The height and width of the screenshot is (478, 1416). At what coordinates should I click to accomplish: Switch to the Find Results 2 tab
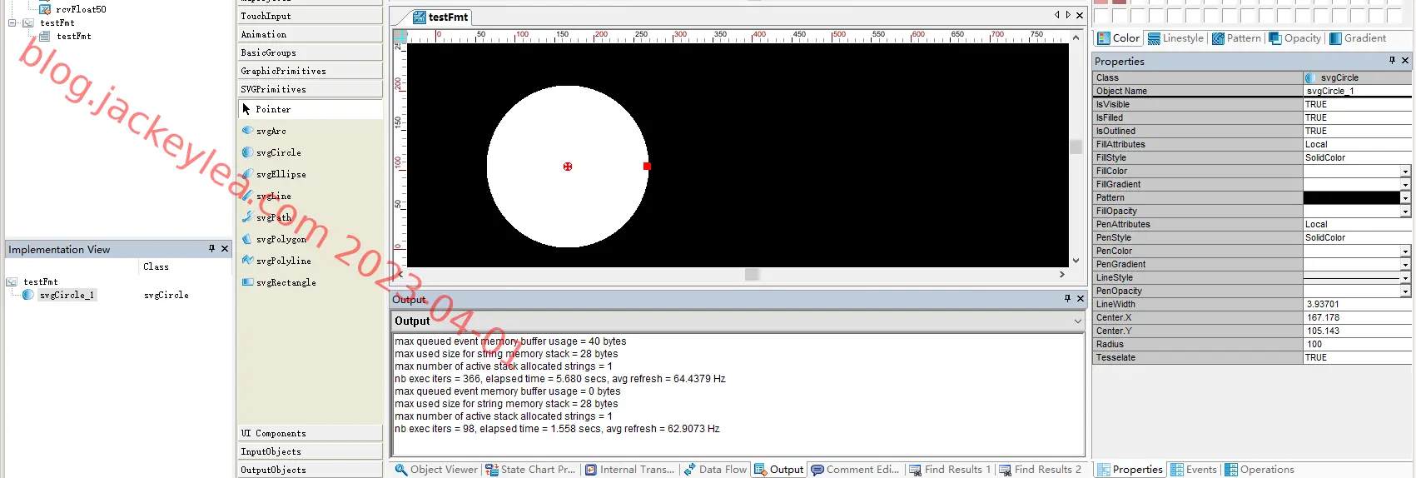click(x=1040, y=470)
